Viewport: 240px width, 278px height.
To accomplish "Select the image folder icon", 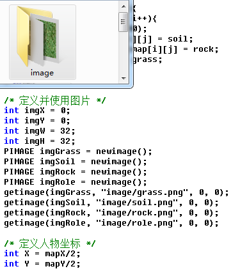I will (38, 36).
